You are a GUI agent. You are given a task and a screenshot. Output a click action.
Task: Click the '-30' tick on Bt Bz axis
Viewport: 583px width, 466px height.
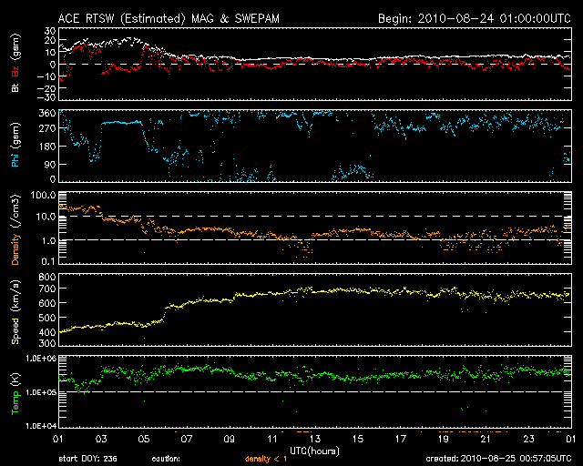(x=46, y=97)
